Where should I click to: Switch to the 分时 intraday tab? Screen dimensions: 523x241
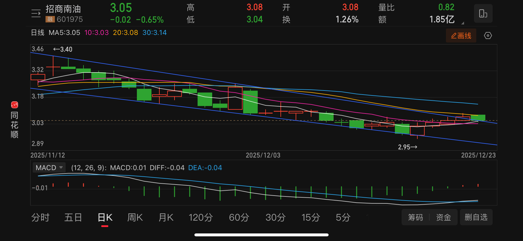40,217
